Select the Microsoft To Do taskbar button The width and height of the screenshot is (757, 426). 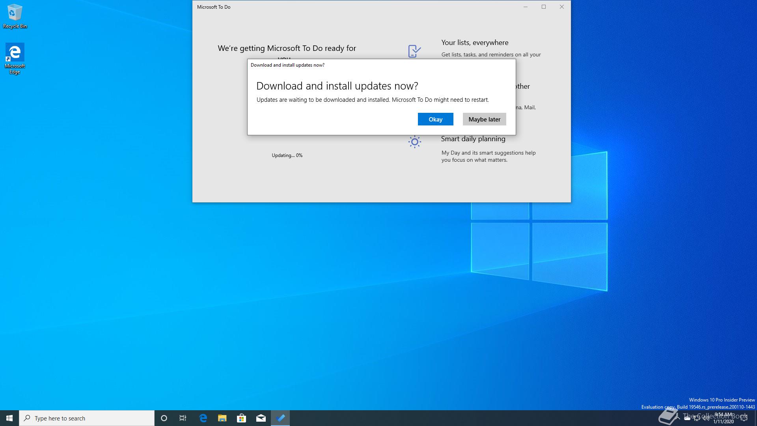pos(280,418)
